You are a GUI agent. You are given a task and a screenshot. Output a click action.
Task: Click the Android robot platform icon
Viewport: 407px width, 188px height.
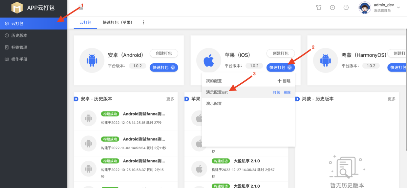(x=92, y=60)
